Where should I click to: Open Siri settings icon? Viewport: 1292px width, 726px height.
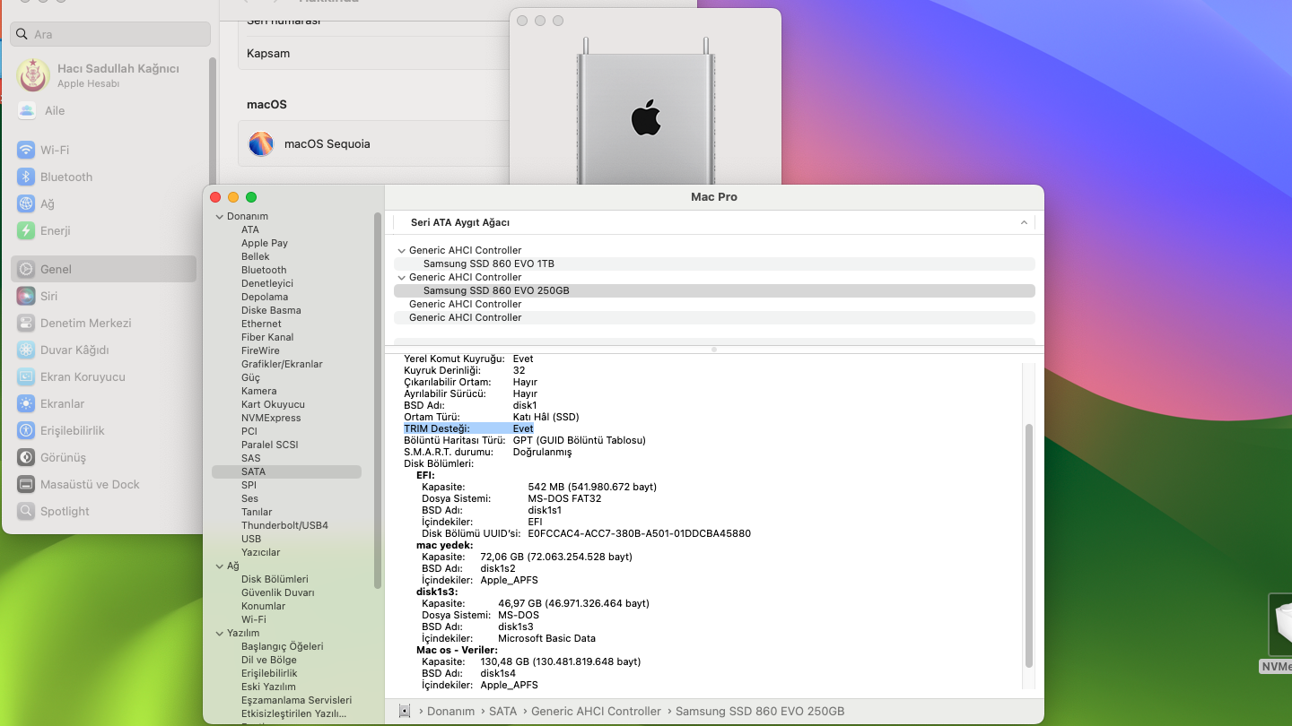coord(26,296)
